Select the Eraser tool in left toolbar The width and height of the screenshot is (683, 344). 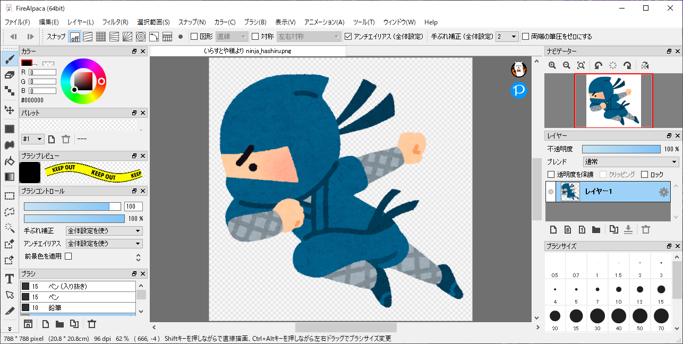[x=9, y=75]
